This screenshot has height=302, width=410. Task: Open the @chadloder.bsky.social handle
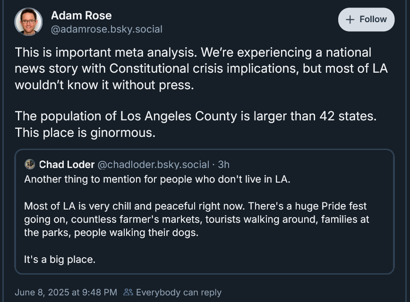coord(154,165)
